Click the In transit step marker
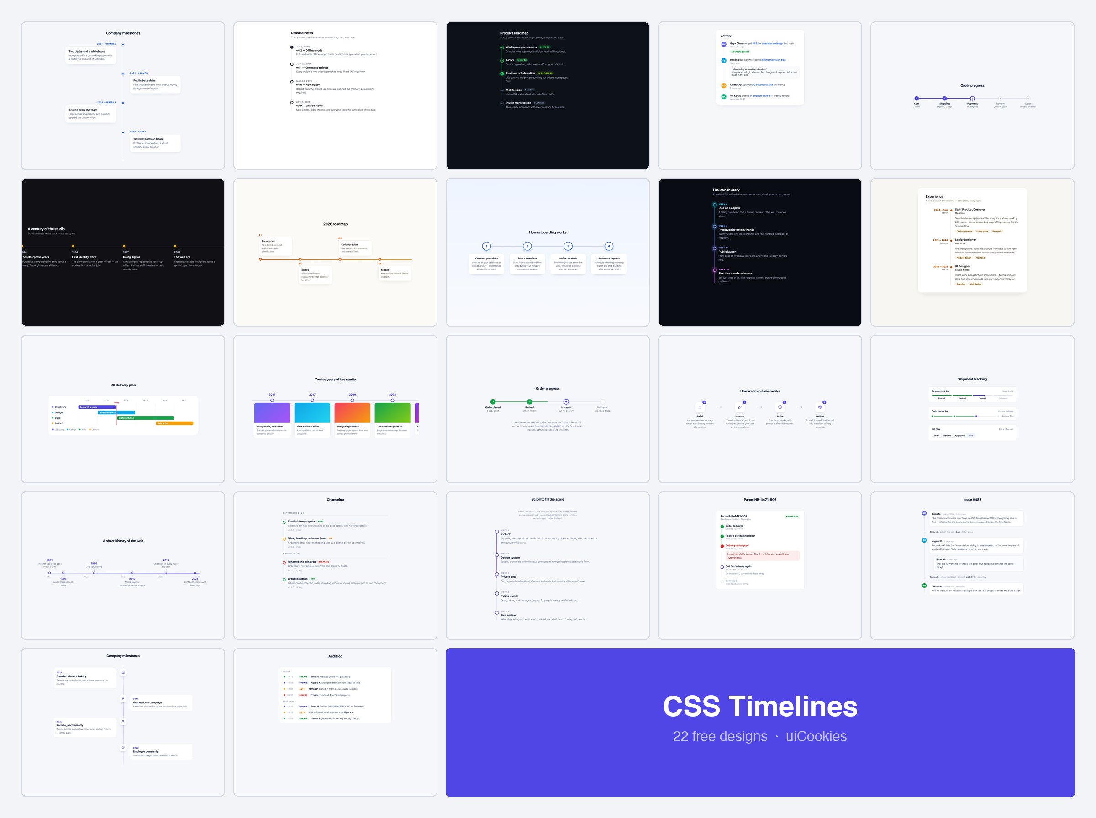Image resolution: width=1096 pixels, height=818 pixels. (x=566, y=401)
